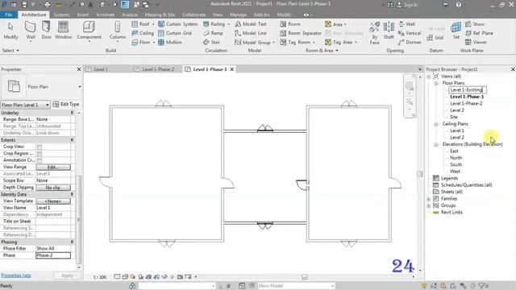516x290 pixels.
Task: Close the Level 1-Phase-1 view tab
Action: click(232, 69)
